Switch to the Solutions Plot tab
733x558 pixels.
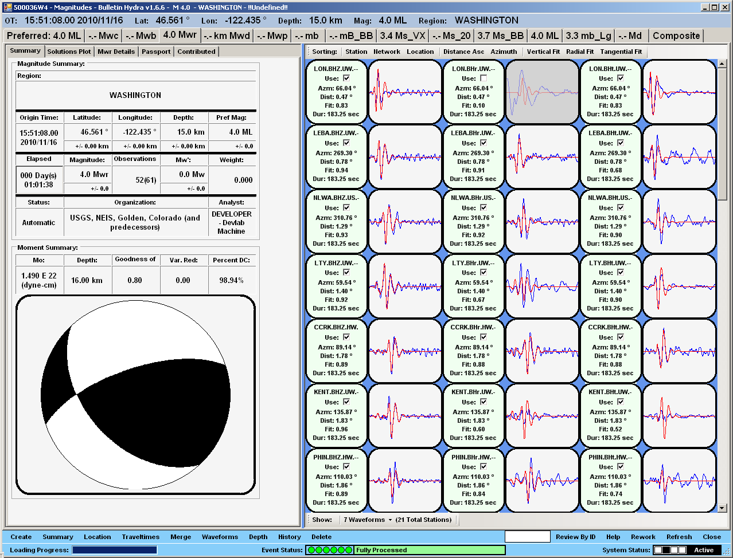click(69, 52)
